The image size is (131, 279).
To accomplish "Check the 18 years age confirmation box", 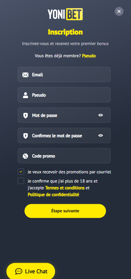I will click(21, 181).
